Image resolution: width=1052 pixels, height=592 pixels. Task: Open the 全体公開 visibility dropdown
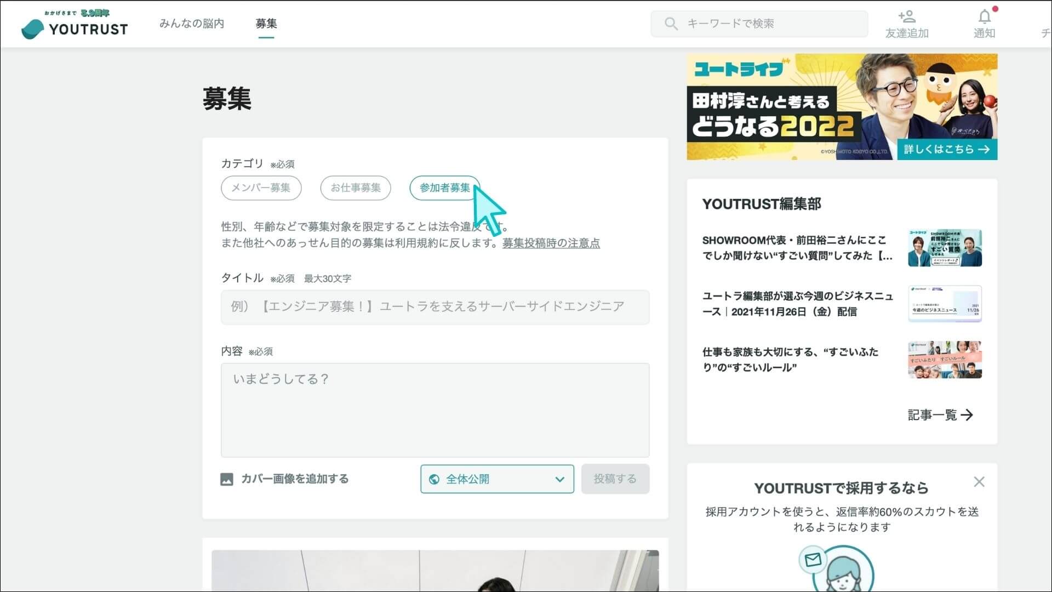(496, 479)
